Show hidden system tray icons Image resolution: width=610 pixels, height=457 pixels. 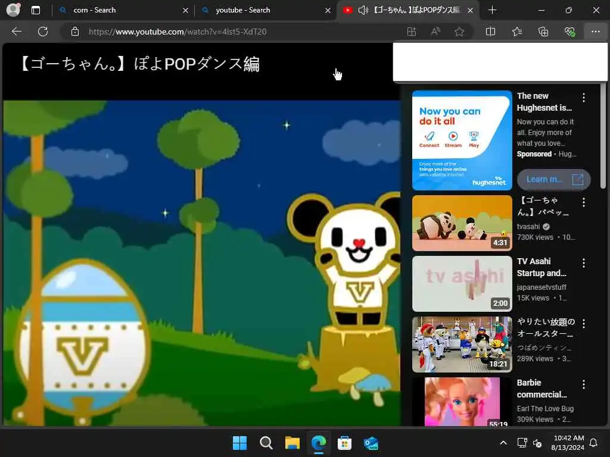tap(503, 443)
